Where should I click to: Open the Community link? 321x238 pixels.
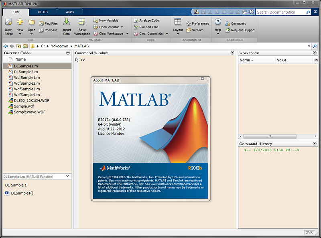pyautogui.click(x=236, y=24)
